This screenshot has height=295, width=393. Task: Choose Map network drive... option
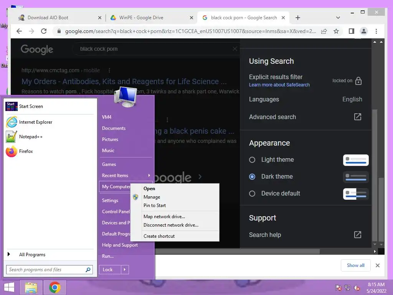tap(164, 217)
